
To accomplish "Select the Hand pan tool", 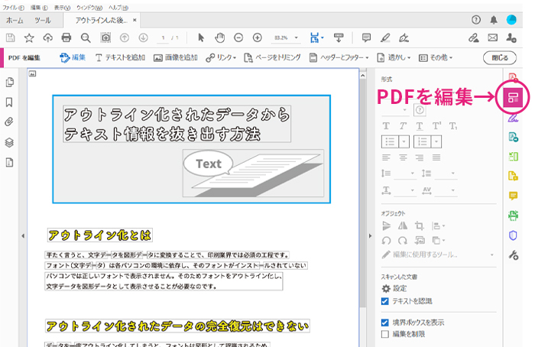I will click(x=220, y=37).
